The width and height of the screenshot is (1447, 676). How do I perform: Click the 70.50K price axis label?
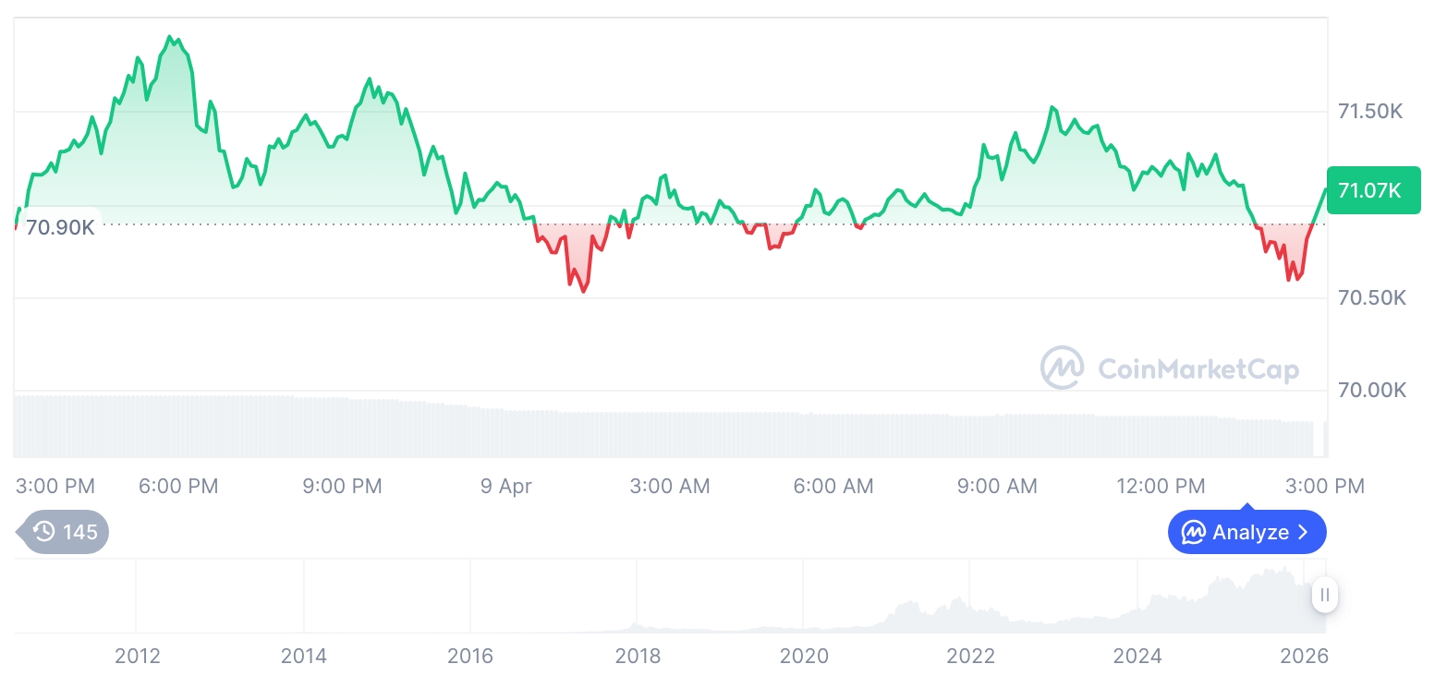(x=1370, y=298)
